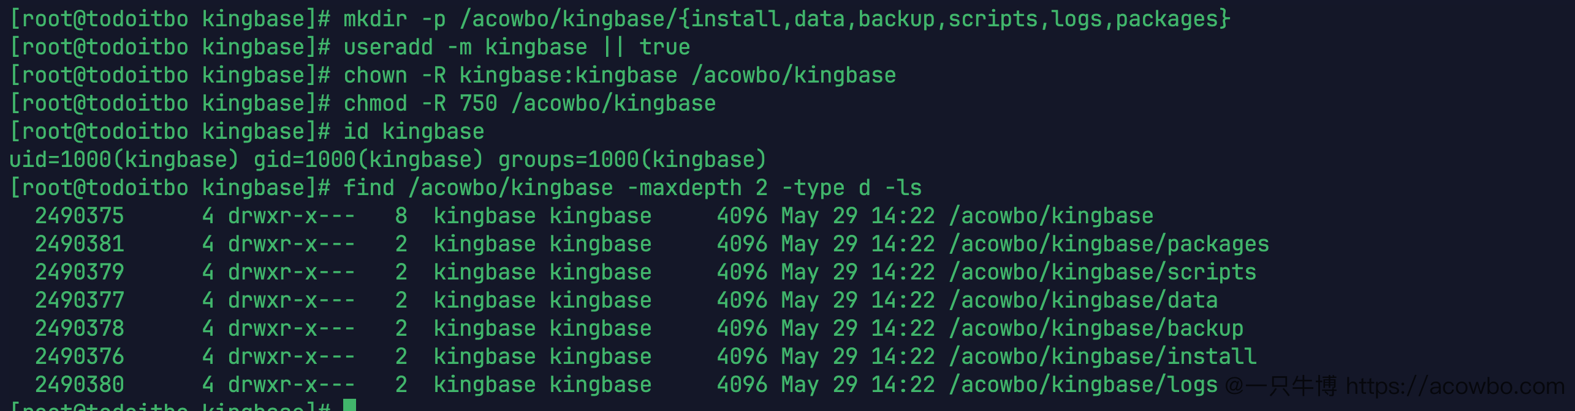Click the mkdir -p command line
Image resolution: width=1575 pixels, height=411 pixels.
[x=787, y=19]
